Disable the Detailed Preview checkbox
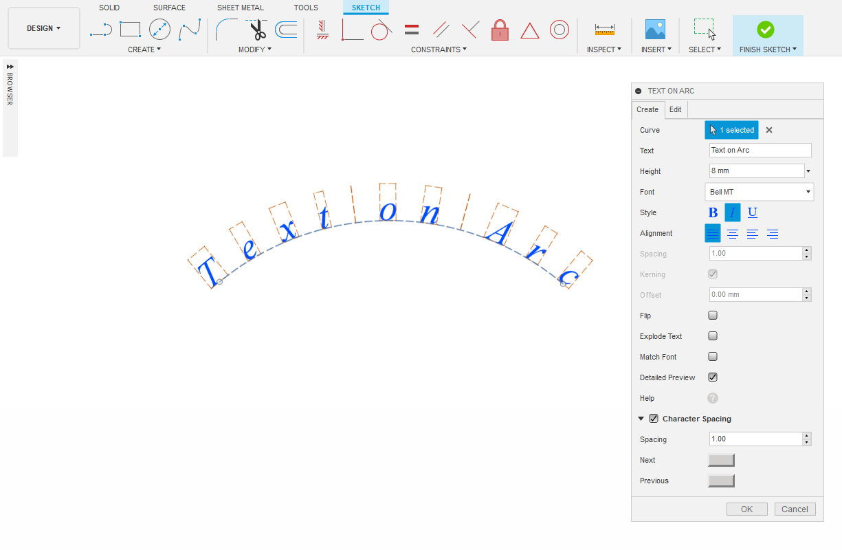 coord(713,377)
